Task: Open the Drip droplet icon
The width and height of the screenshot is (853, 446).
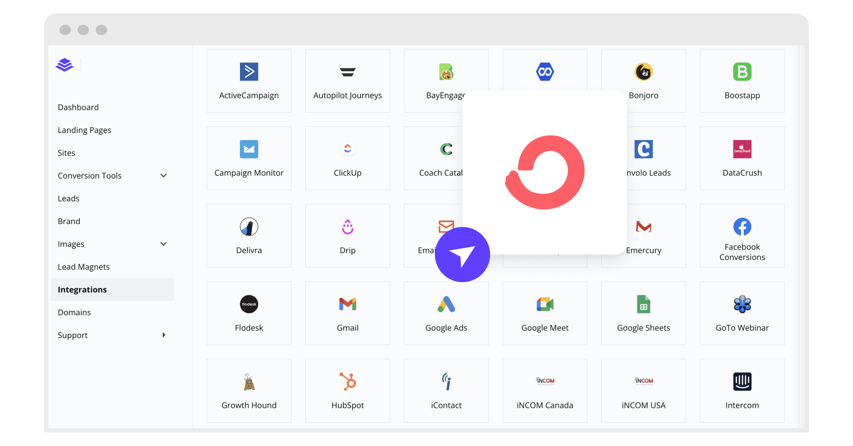Action: 348,227
